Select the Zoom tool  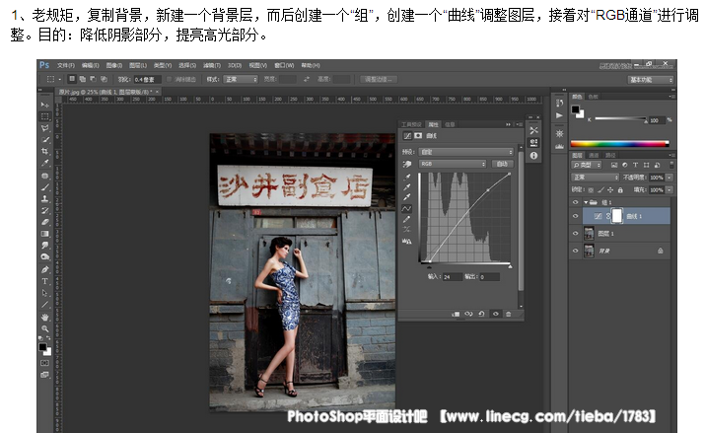[x=45, y=329]
